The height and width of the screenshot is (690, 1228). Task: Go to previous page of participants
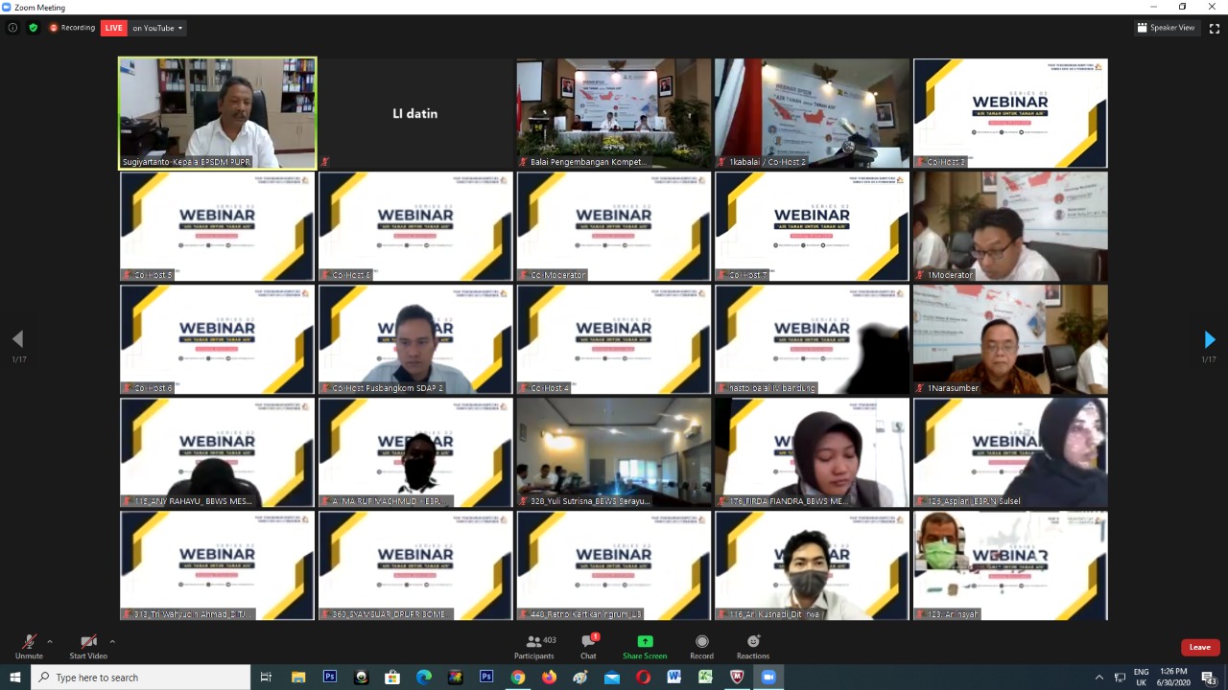coord(17,339)
